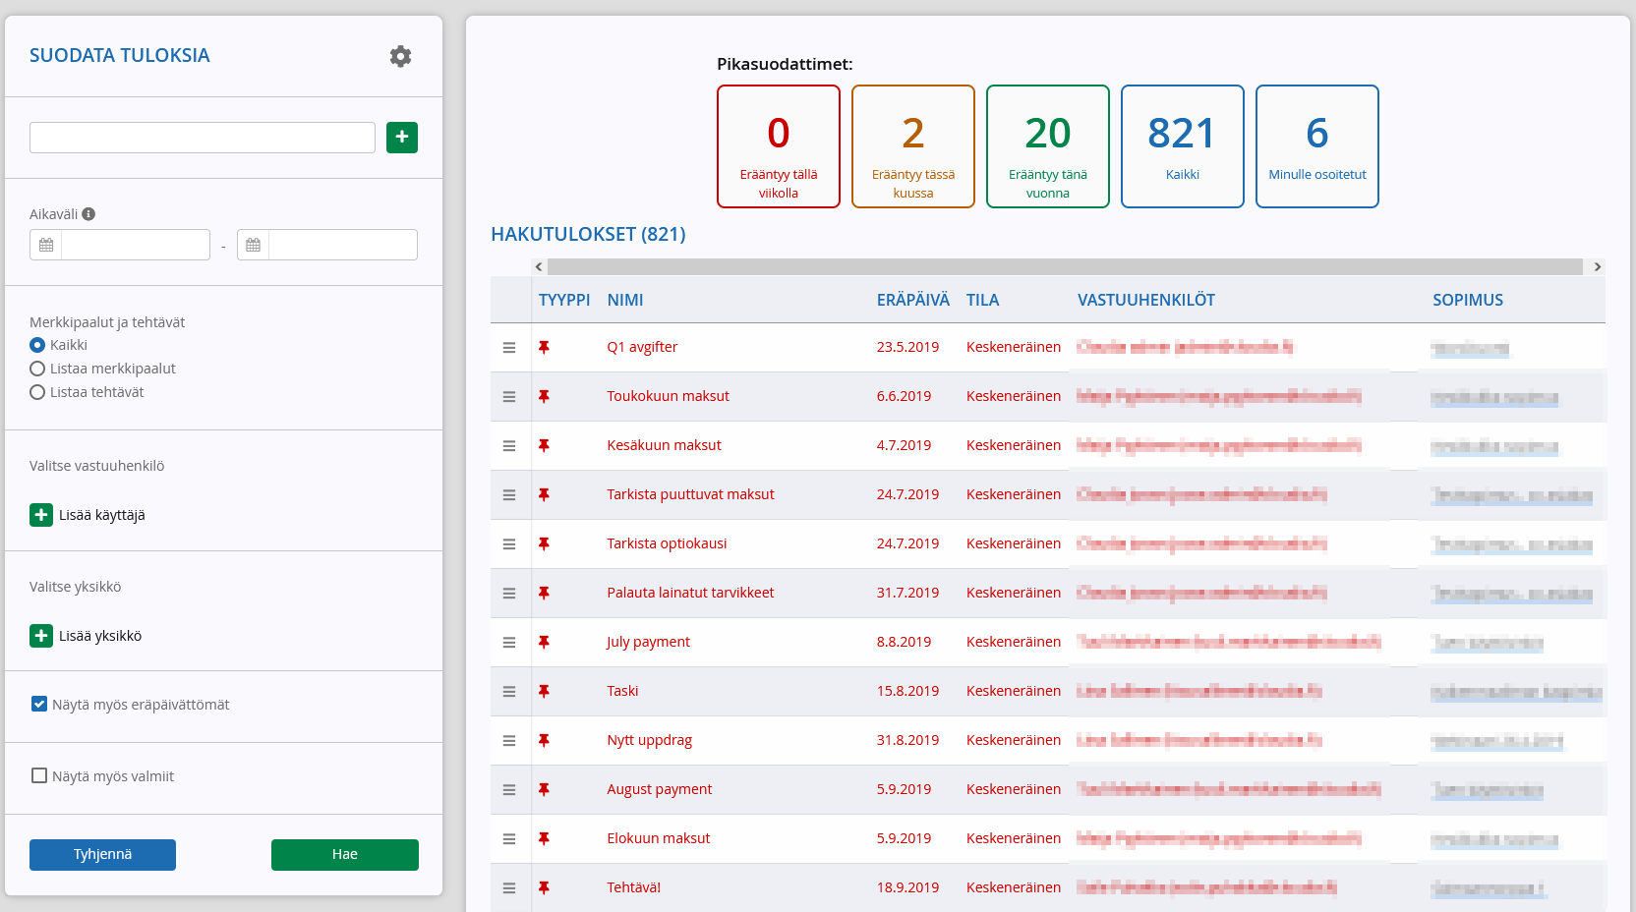1636x912 pixels.
Task: Open Tarkista puuttuvat maksut task
Action: tap(691, 494)
